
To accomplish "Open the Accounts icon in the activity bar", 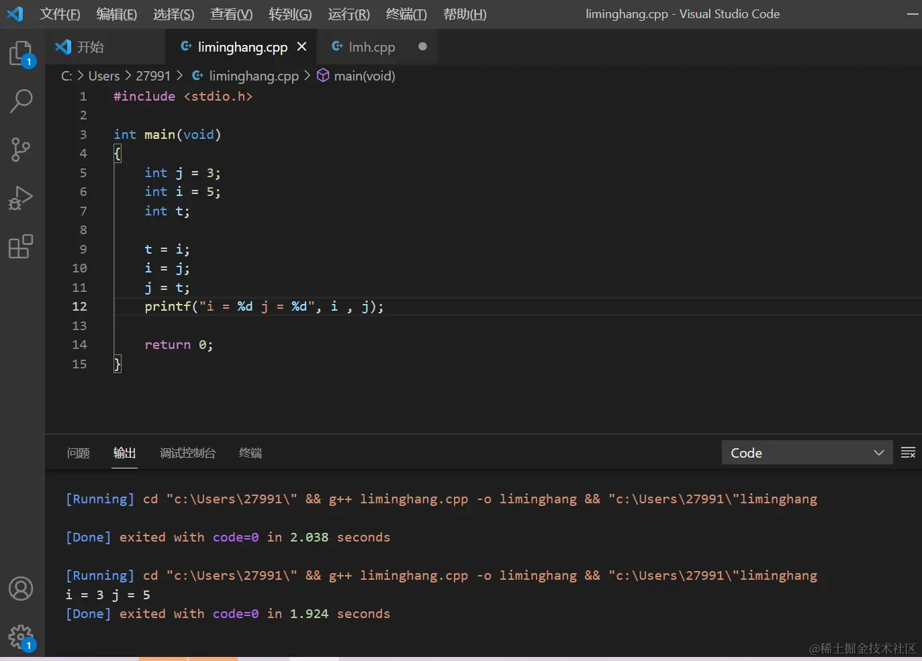I will click(x=21, y=589).
